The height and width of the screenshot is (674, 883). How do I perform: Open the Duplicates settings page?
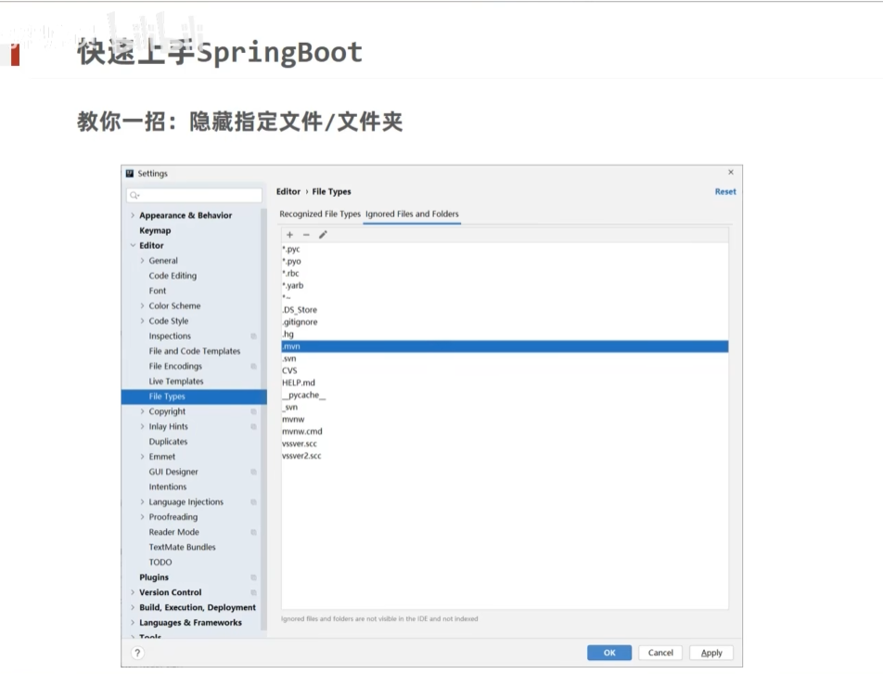[x=168, y=442]
